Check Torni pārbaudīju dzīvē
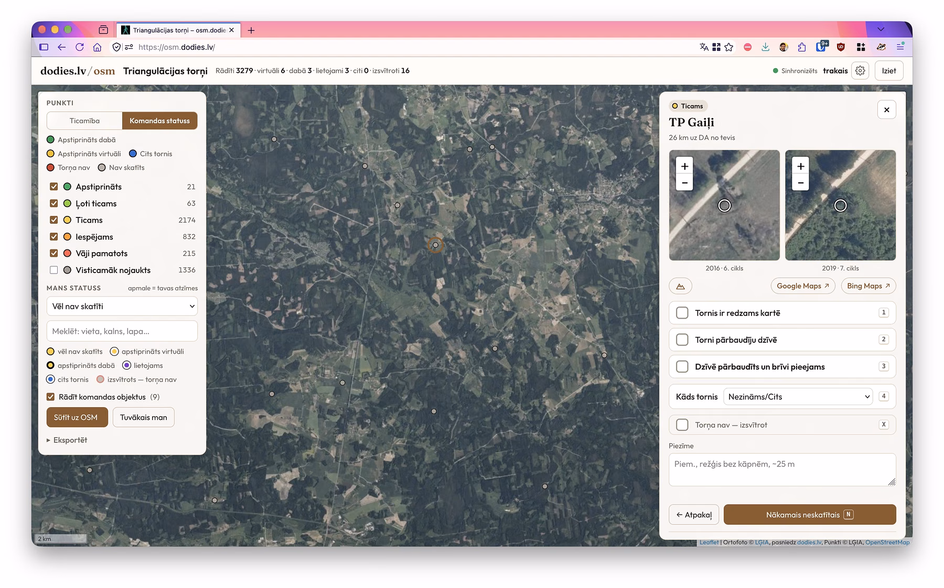The image size is (944, 588). pyautogui.click(x=682, y=340)
